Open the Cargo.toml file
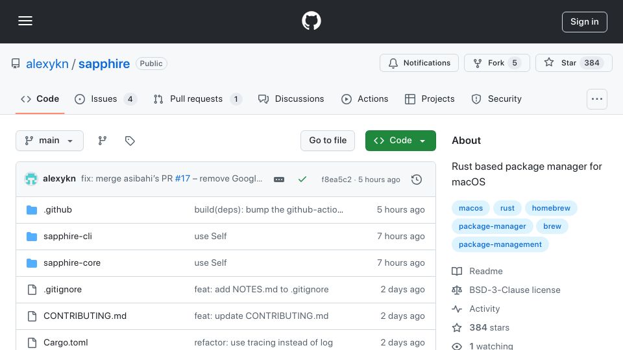 click(x=66, y=342)
